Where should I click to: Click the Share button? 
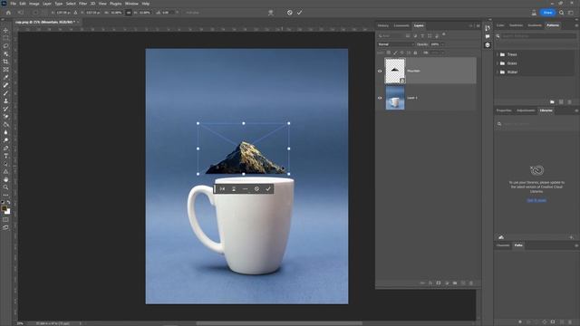[x=547, y=13]
